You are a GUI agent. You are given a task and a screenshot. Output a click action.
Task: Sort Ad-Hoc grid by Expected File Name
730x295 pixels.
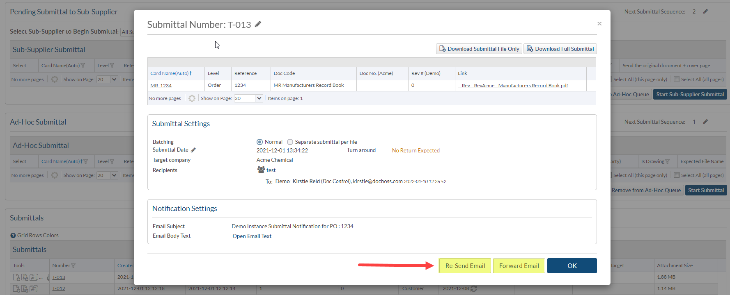tap(702, 161)
